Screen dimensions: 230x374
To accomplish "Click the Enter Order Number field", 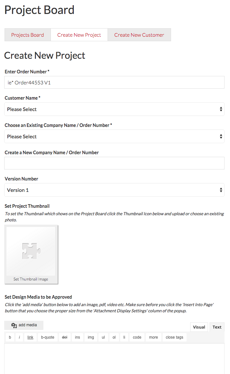I will tap(114, 82).
